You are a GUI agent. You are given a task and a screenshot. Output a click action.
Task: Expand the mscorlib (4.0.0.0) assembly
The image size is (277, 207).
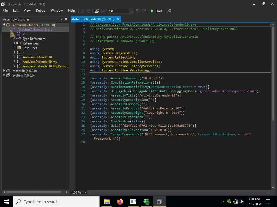pos(4,70)
